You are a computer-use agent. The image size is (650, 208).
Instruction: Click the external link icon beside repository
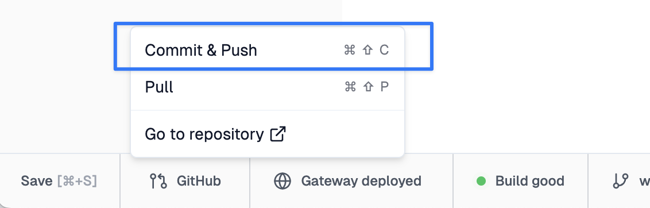click(x=278, y=134)
